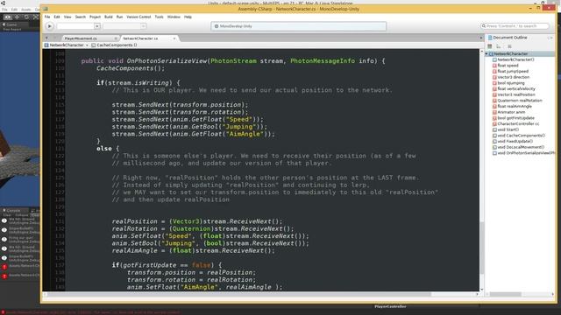
Task: Select 'void OnPhotonSerializeView' in Document Outline
Action: [526, 153]
